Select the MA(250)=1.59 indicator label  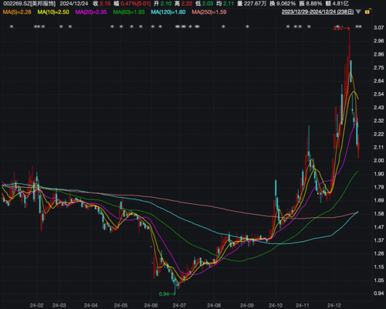[x=209, y=12]
